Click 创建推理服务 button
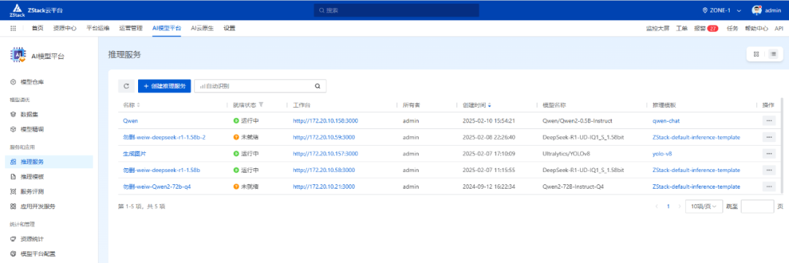 (x=164, y=86)
